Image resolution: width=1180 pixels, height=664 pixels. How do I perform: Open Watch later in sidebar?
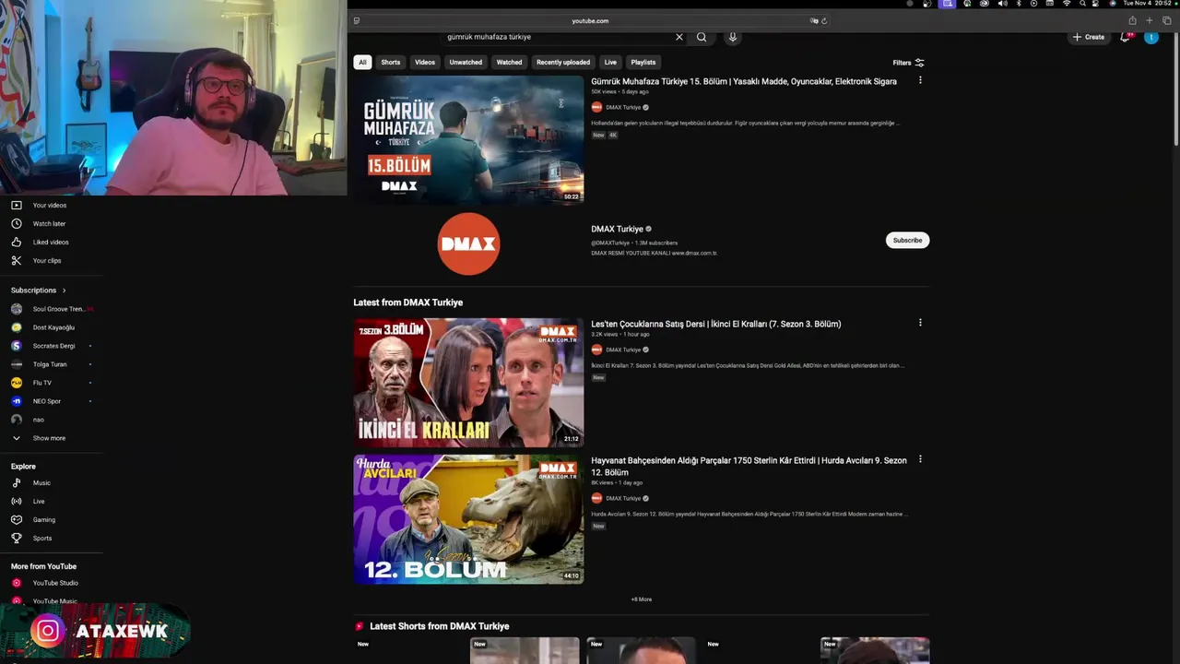tap(51, 223)
